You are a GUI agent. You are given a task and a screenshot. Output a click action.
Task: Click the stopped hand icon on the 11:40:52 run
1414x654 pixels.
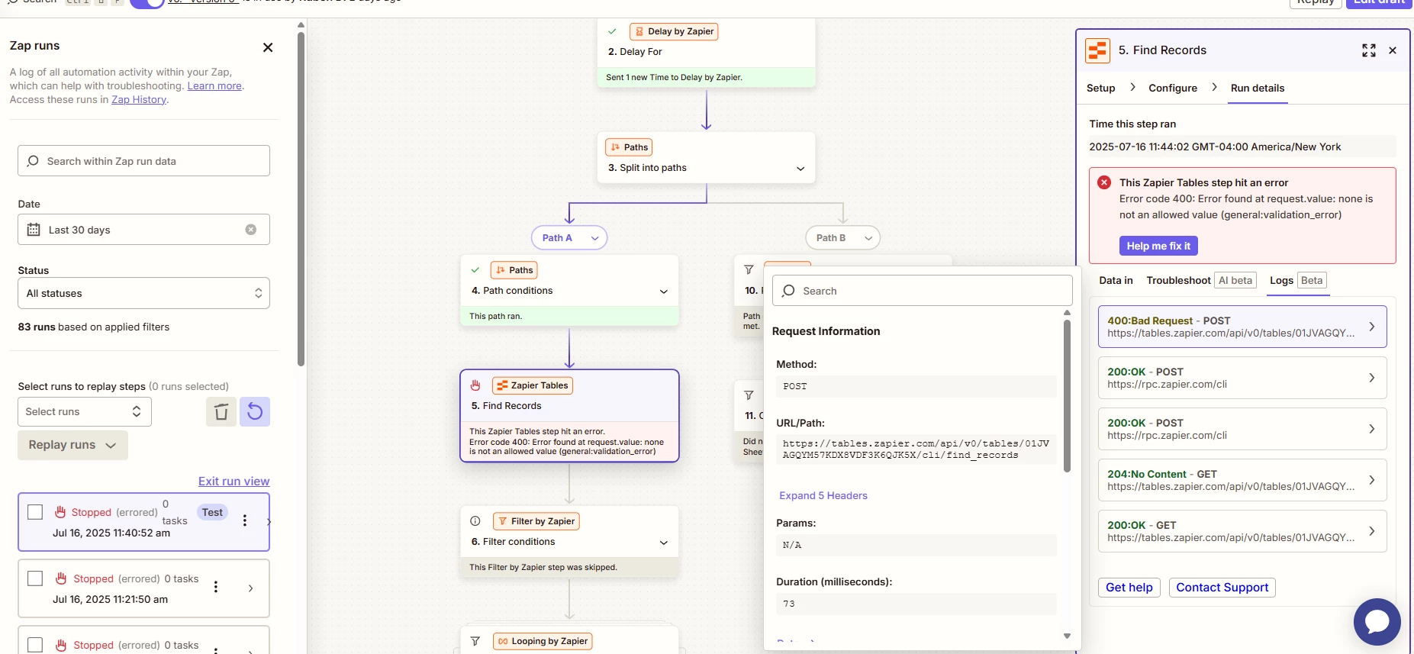point(60,512)
